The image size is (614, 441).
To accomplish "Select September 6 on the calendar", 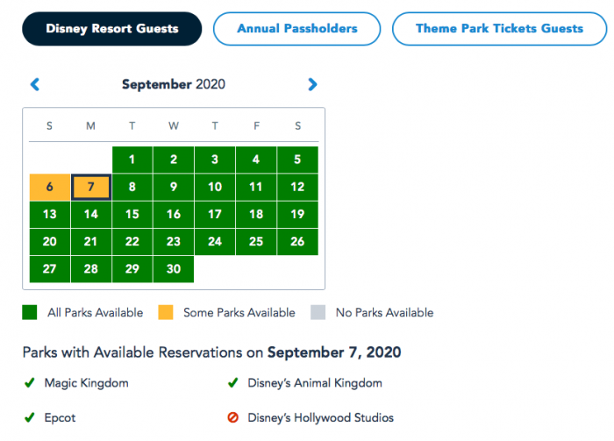I will [x=49, y=187].
